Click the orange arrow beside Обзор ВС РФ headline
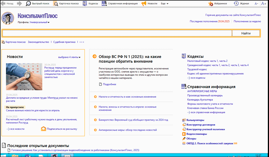Screen dimensions: 269x157 (x=95, y=56)
